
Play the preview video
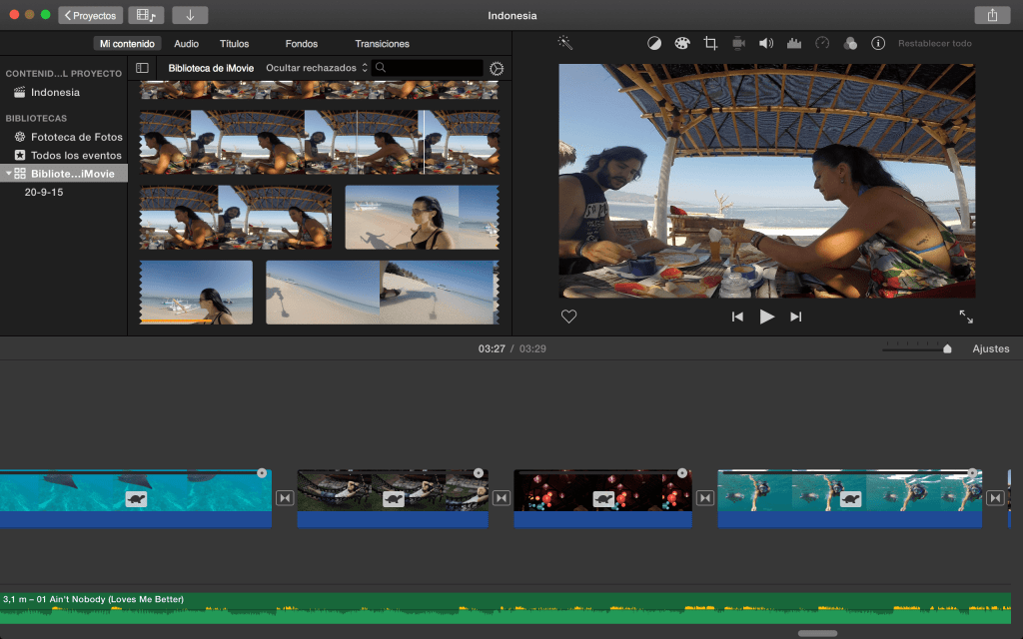click(x=766, y=317)
